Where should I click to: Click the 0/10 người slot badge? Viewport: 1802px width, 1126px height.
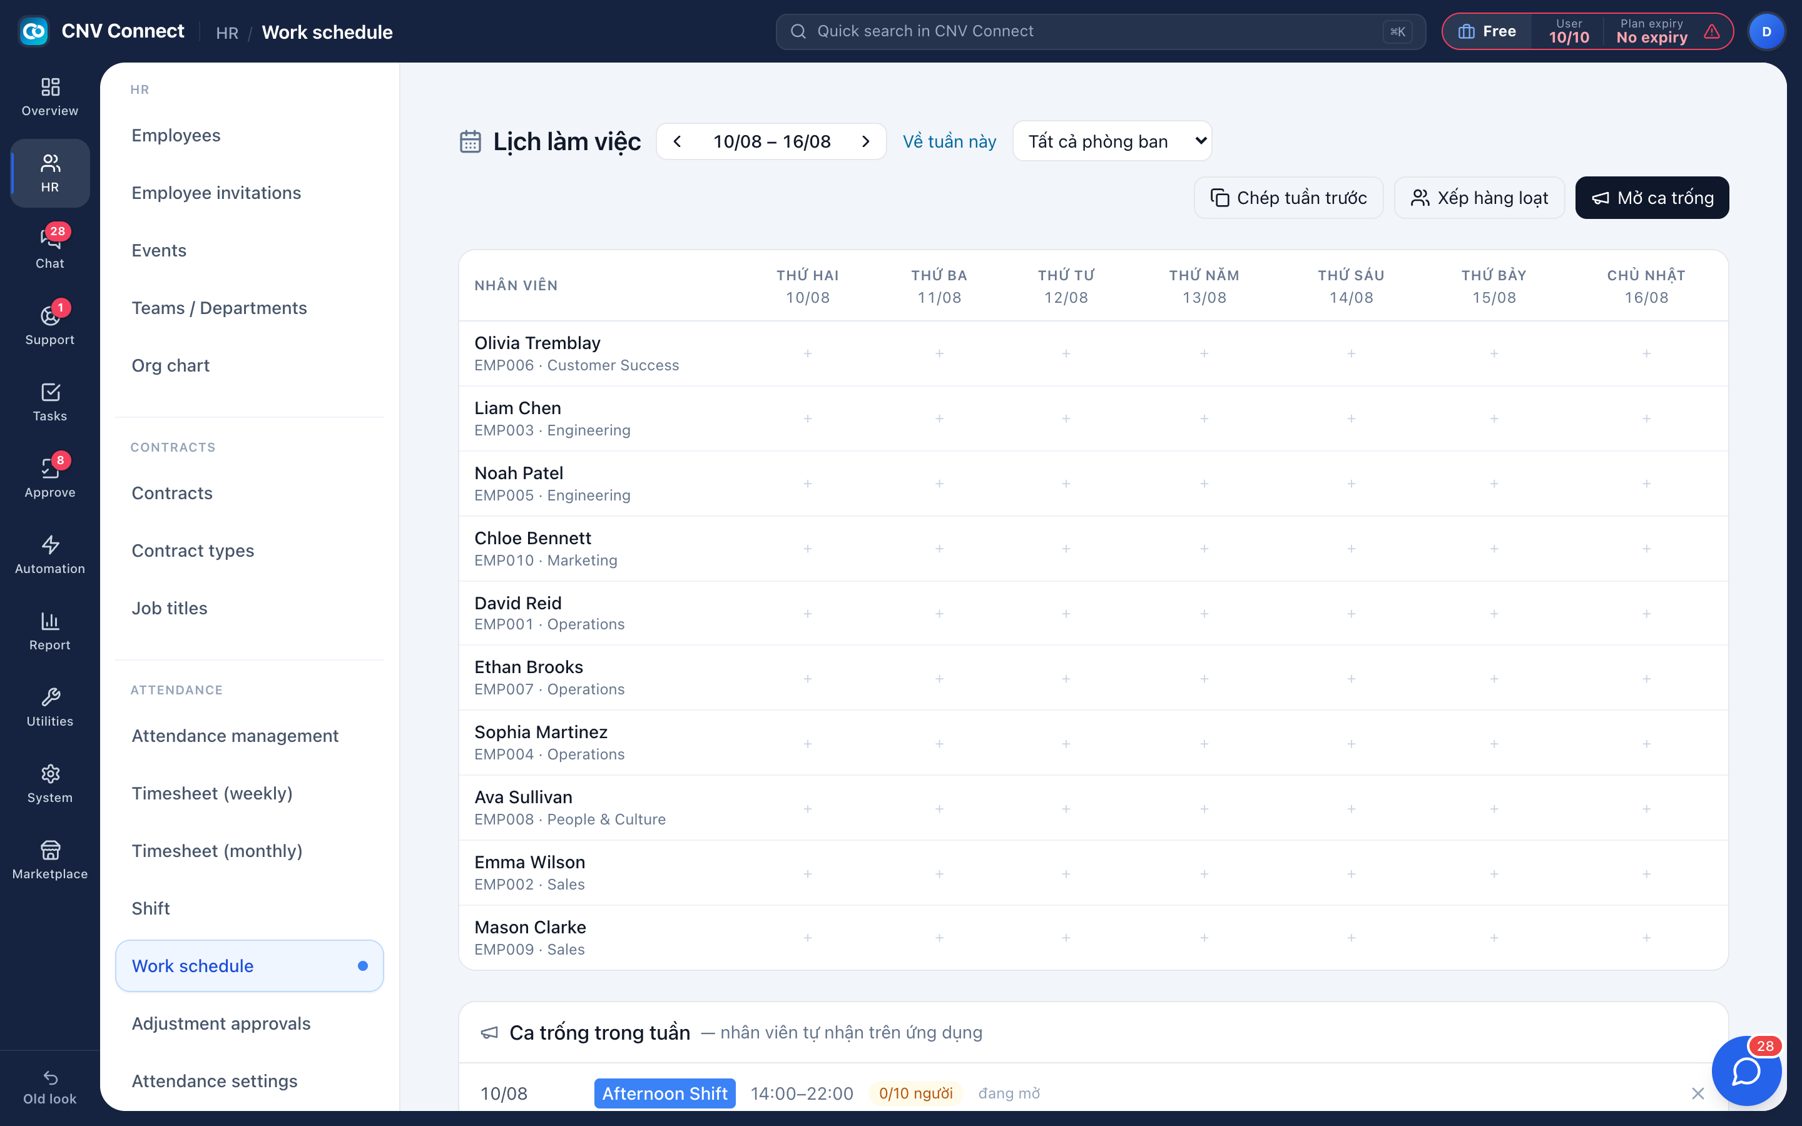pyautogui.click(x=915, y=1093)
